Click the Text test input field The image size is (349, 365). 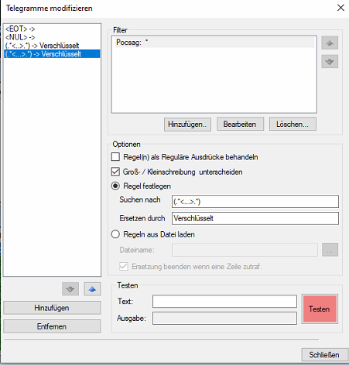[224, 302]
